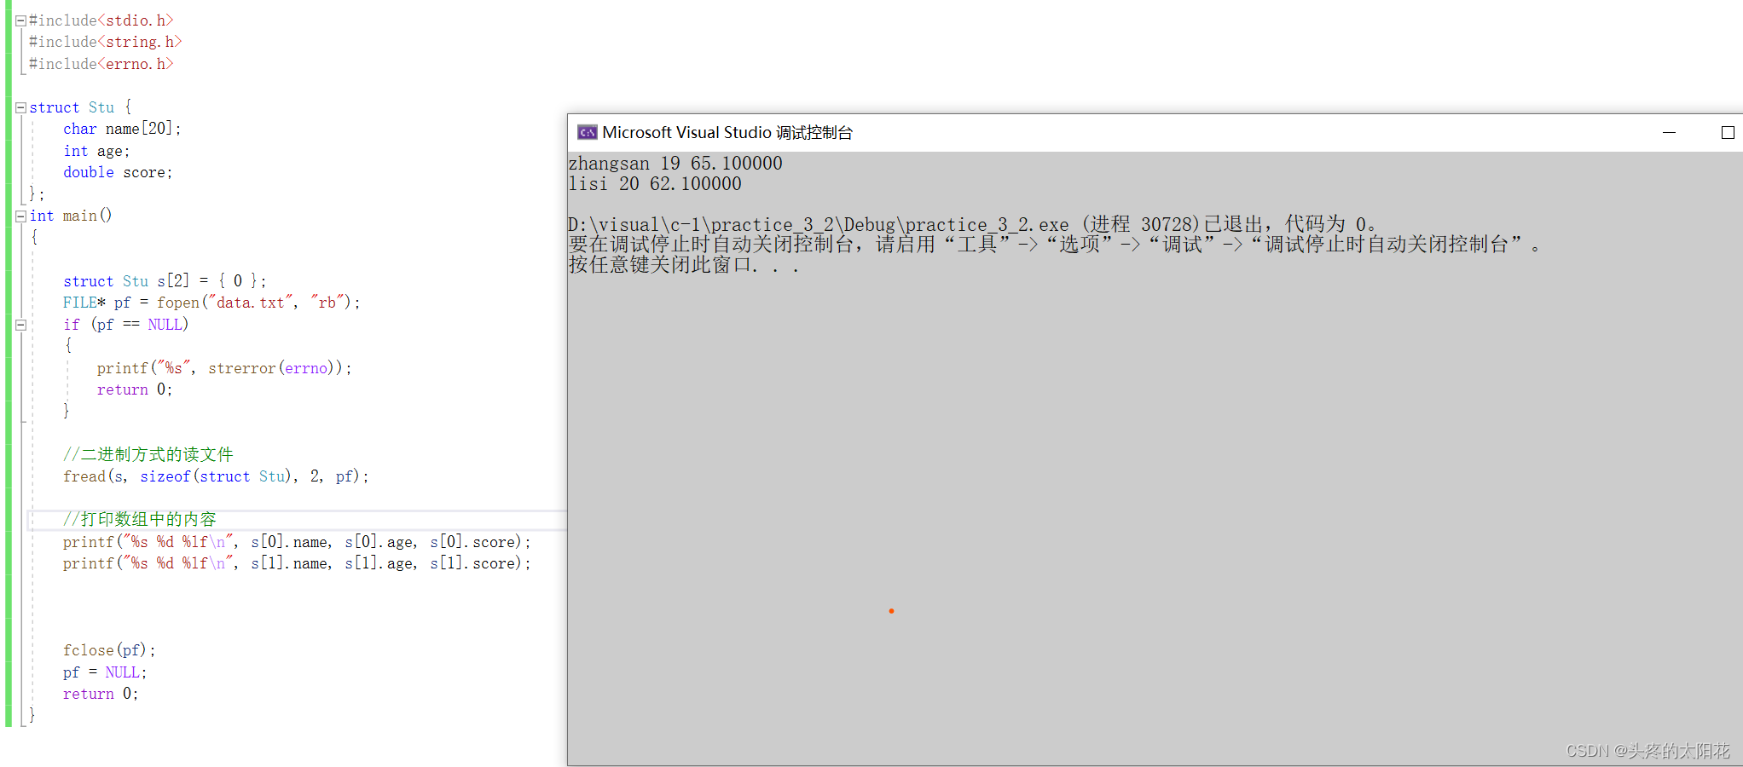Click the comment '//打印数组中的内容'
The height and width of the screenshot is (767, 1743).
pyautogui.click(x=139, y=519)
